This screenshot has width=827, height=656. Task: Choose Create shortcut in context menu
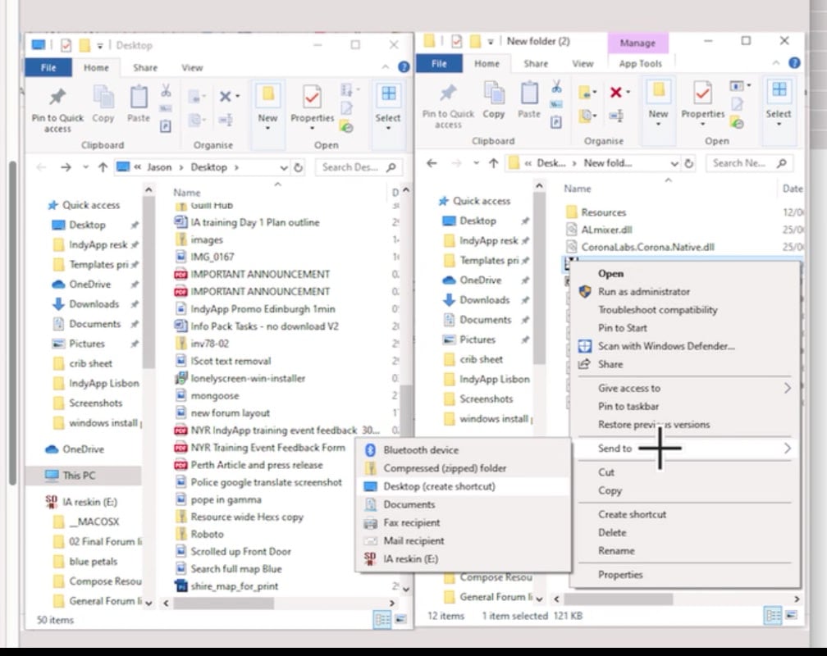click(x=685, y=514)
